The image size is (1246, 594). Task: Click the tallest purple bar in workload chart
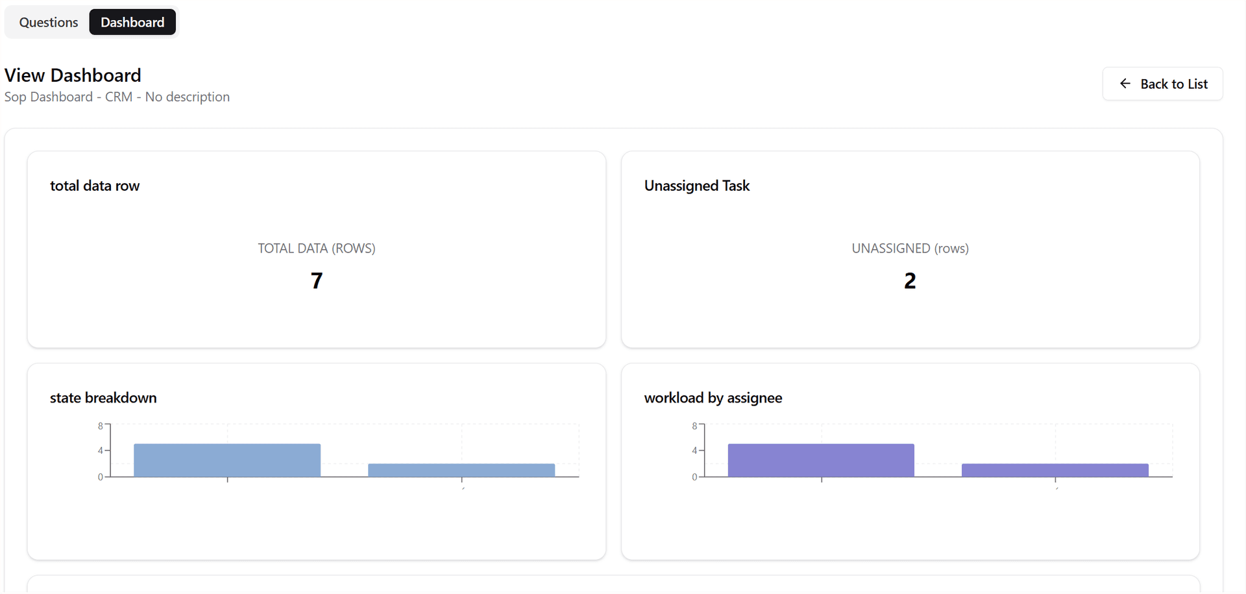pyautogui.click(x=820, y=459)
